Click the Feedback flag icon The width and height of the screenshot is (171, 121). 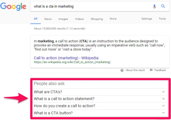pos(151,70)
